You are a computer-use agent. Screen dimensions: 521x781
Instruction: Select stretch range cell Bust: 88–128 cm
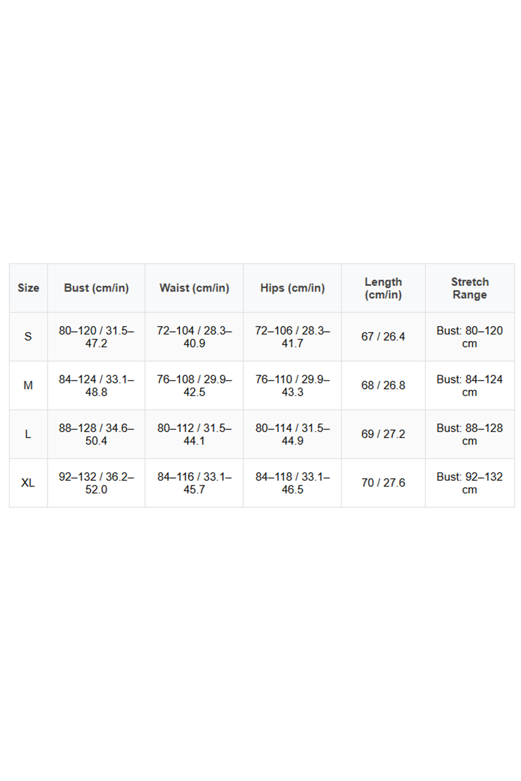pos(469,435)
